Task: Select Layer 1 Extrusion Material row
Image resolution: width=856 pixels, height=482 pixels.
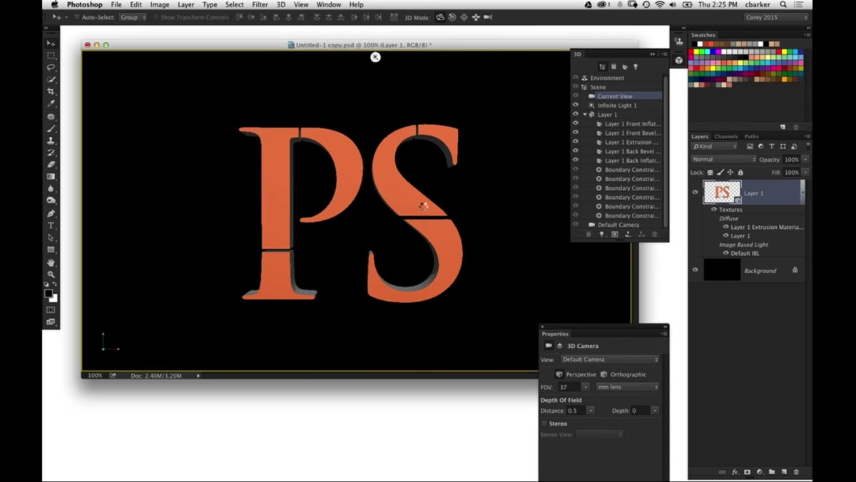Action: (x=767, y=227)
